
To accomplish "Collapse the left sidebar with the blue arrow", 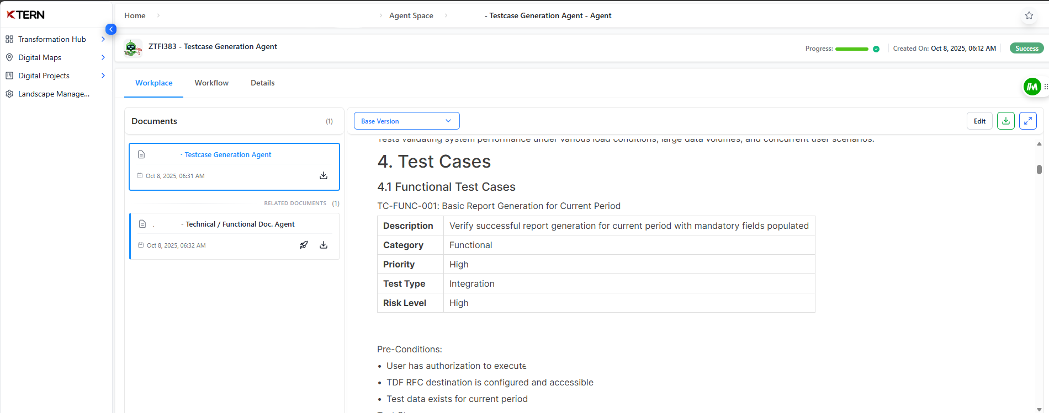I will pos(111,29).
